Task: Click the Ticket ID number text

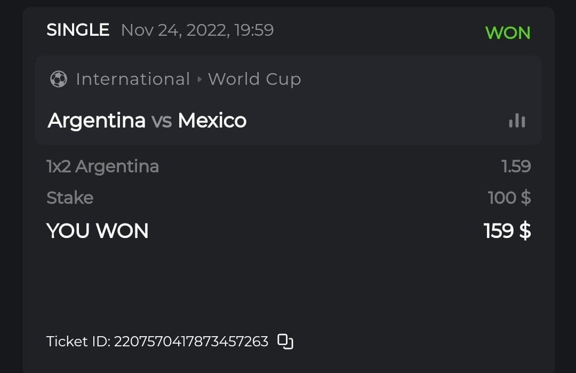Action: [x=191, y=342]
